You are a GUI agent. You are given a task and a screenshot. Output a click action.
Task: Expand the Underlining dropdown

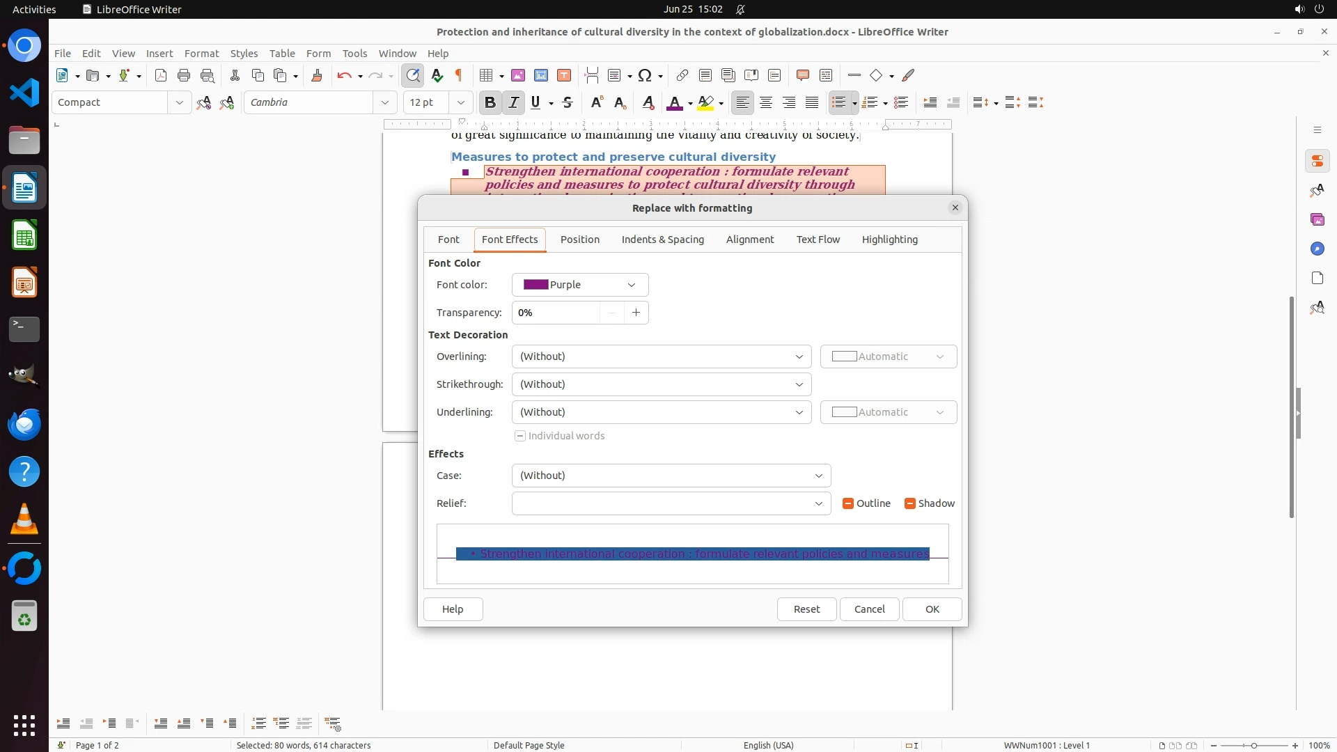coord(661,412)
